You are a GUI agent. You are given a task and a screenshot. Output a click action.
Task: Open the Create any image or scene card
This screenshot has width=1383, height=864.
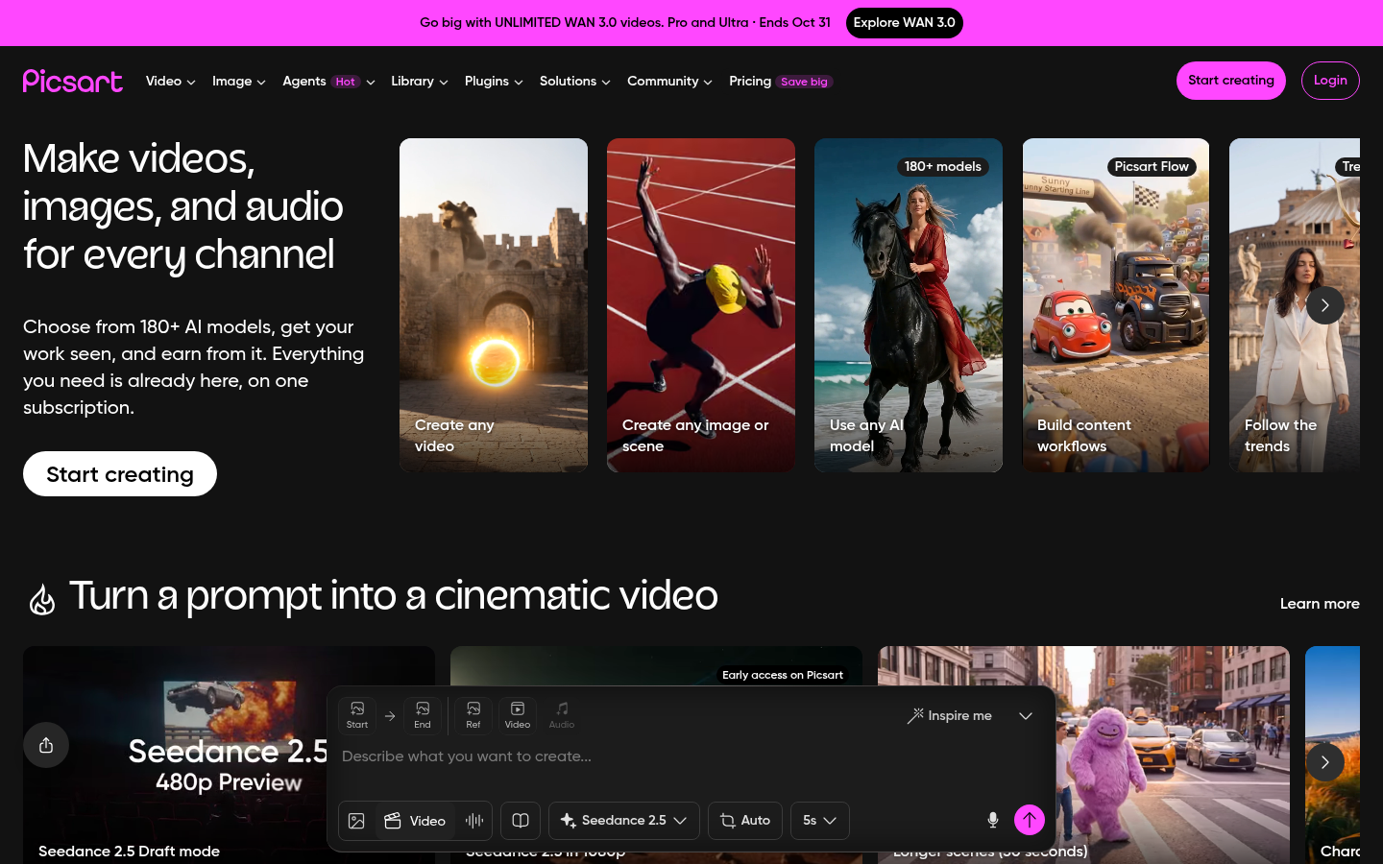point(701,305)
